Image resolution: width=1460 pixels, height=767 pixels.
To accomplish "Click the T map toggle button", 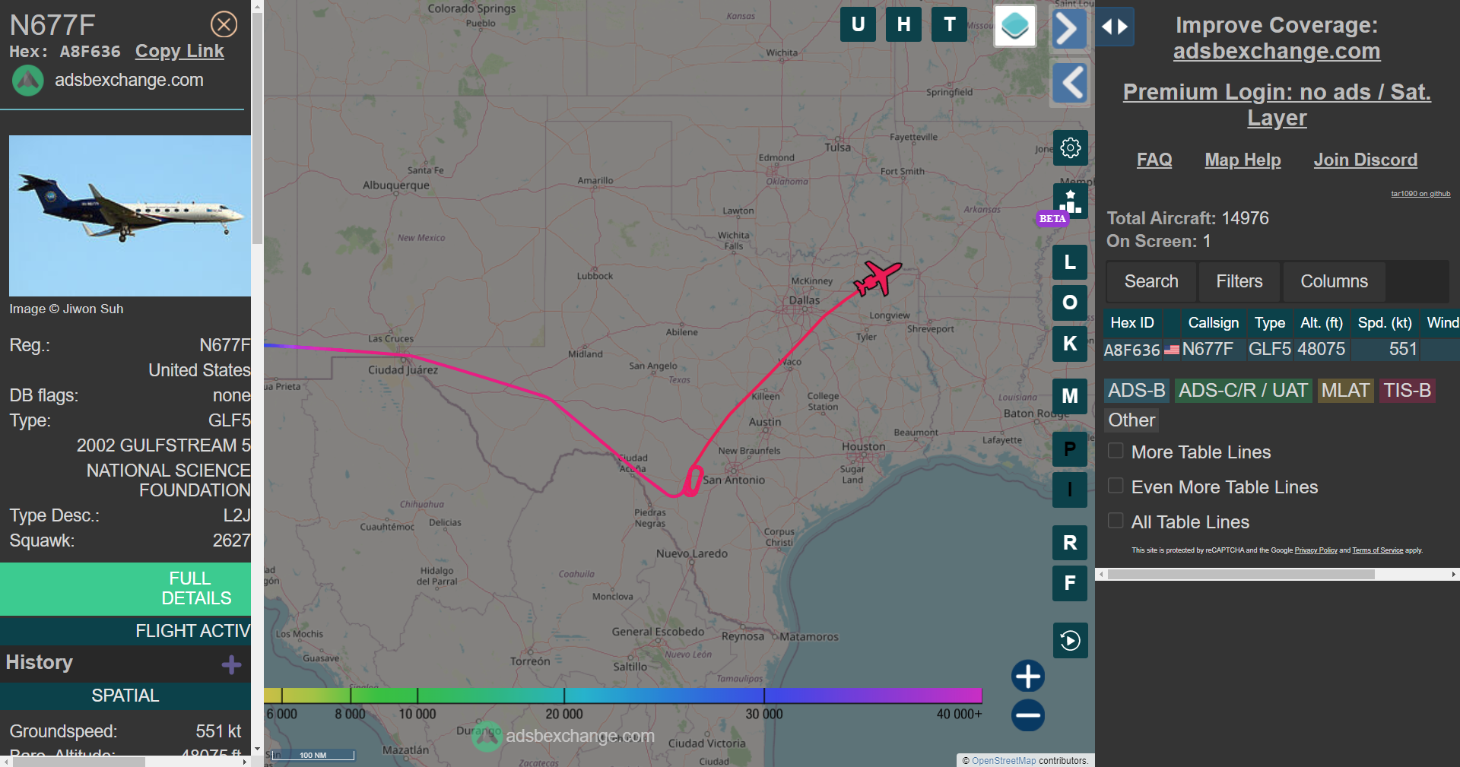I will coord(949,24).
